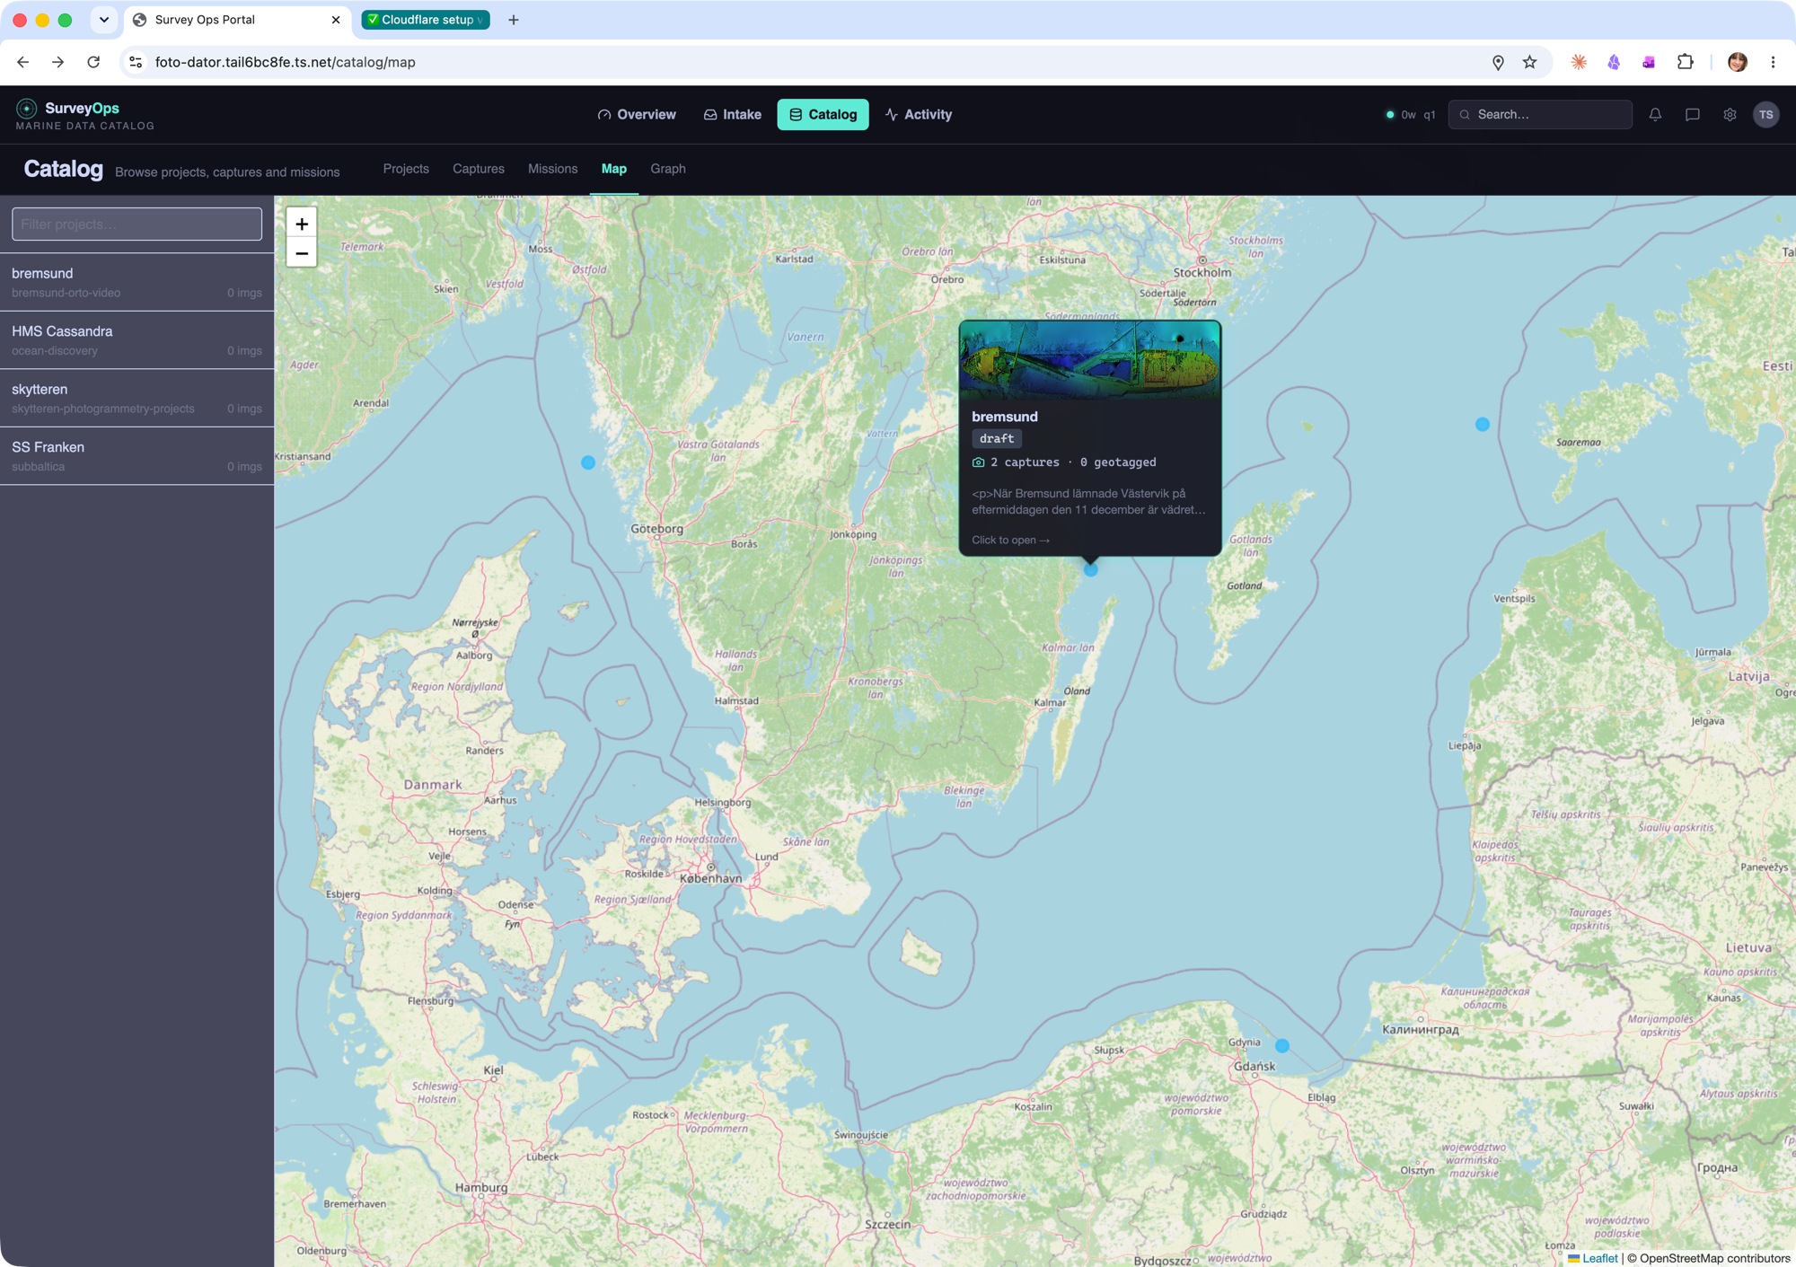Click the header Search field
Viewport: 1796px width, 1267px height.
tap(1540, 115)
